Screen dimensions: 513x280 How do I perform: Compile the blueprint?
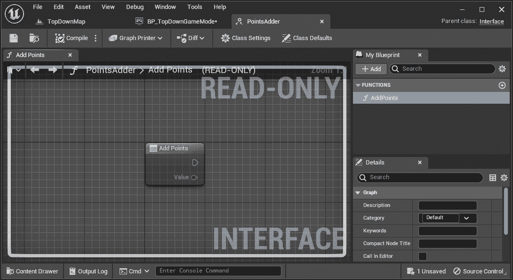click(x=72, y=38)
